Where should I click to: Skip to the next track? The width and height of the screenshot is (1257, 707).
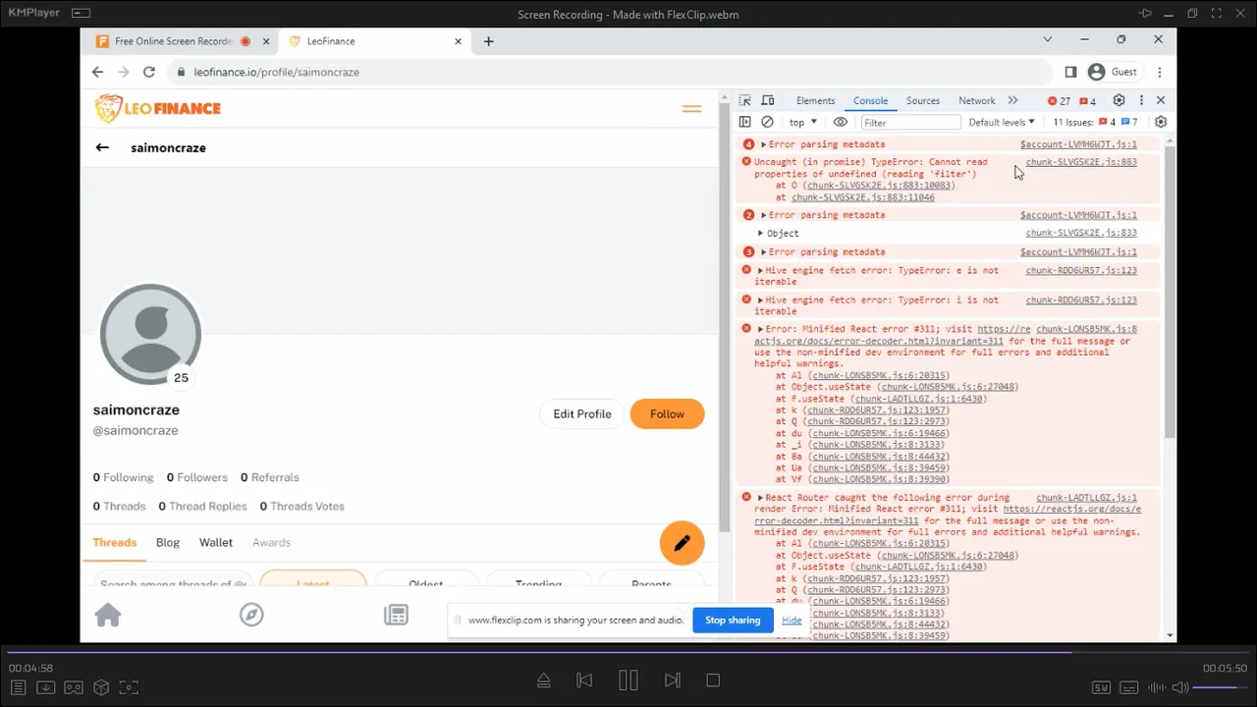(x=673, y=680)
